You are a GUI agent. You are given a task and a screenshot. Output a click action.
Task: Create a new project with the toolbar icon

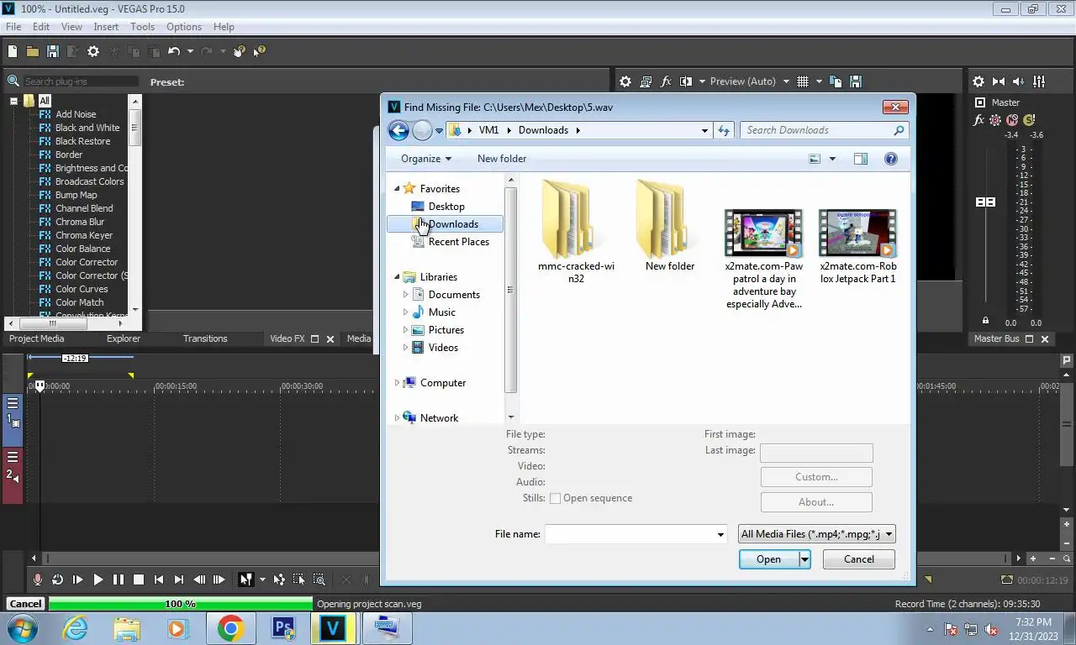click(13, 51)
